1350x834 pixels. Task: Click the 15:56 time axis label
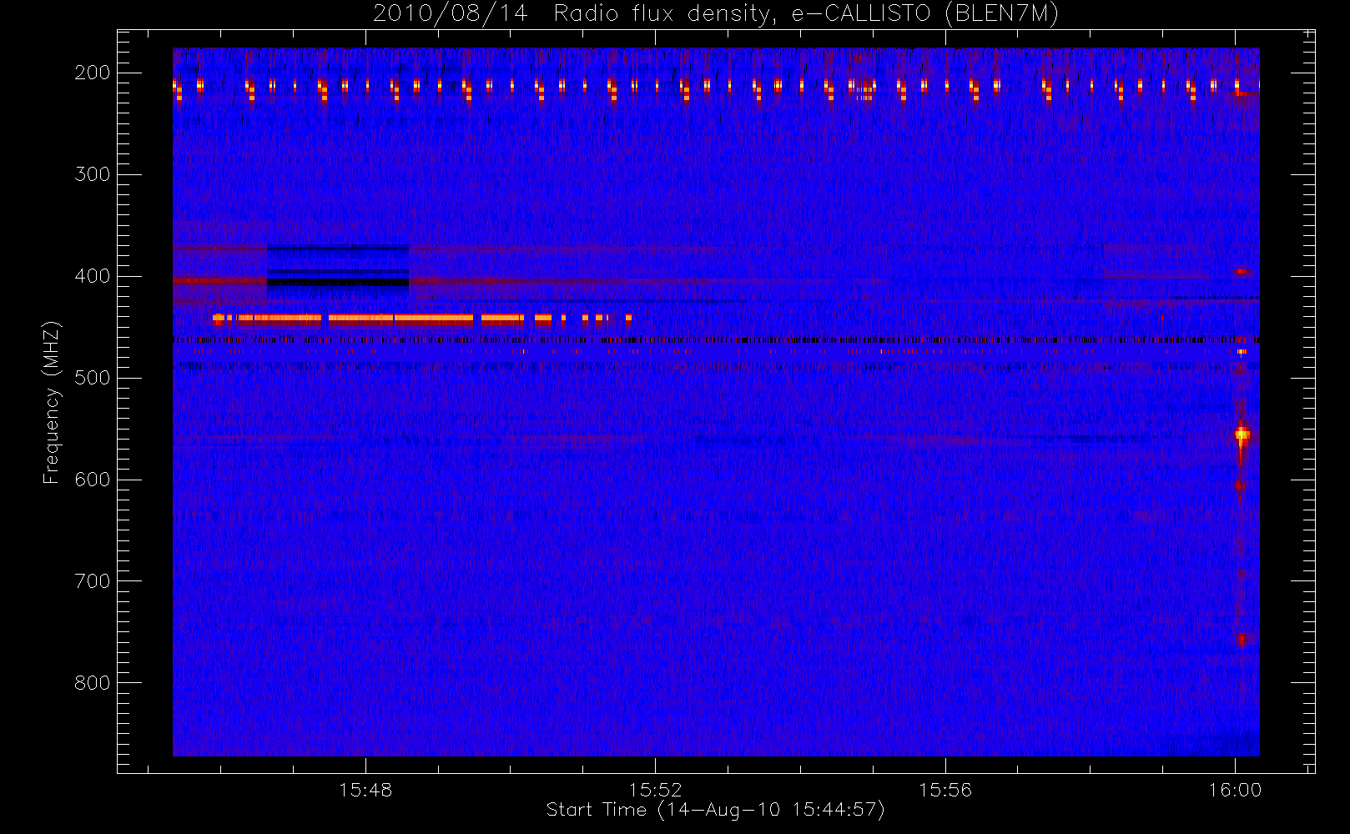pyautogui.click(x=945, y=790)
